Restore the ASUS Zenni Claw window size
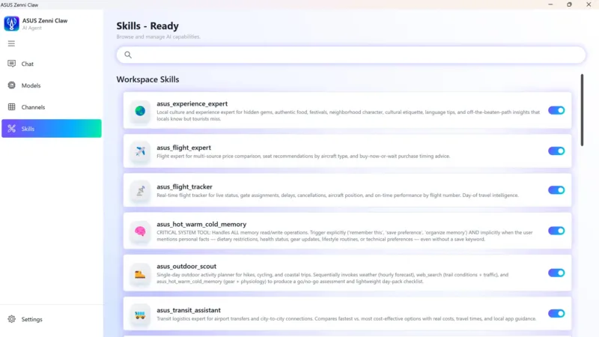 [x=569, y=4]
